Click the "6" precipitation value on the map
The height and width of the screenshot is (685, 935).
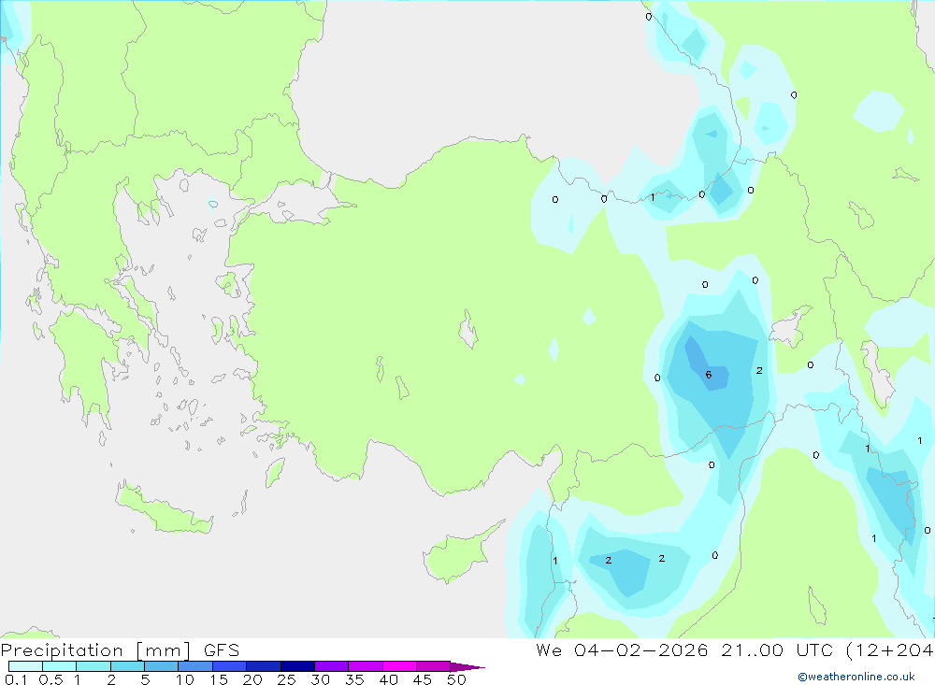709,375
